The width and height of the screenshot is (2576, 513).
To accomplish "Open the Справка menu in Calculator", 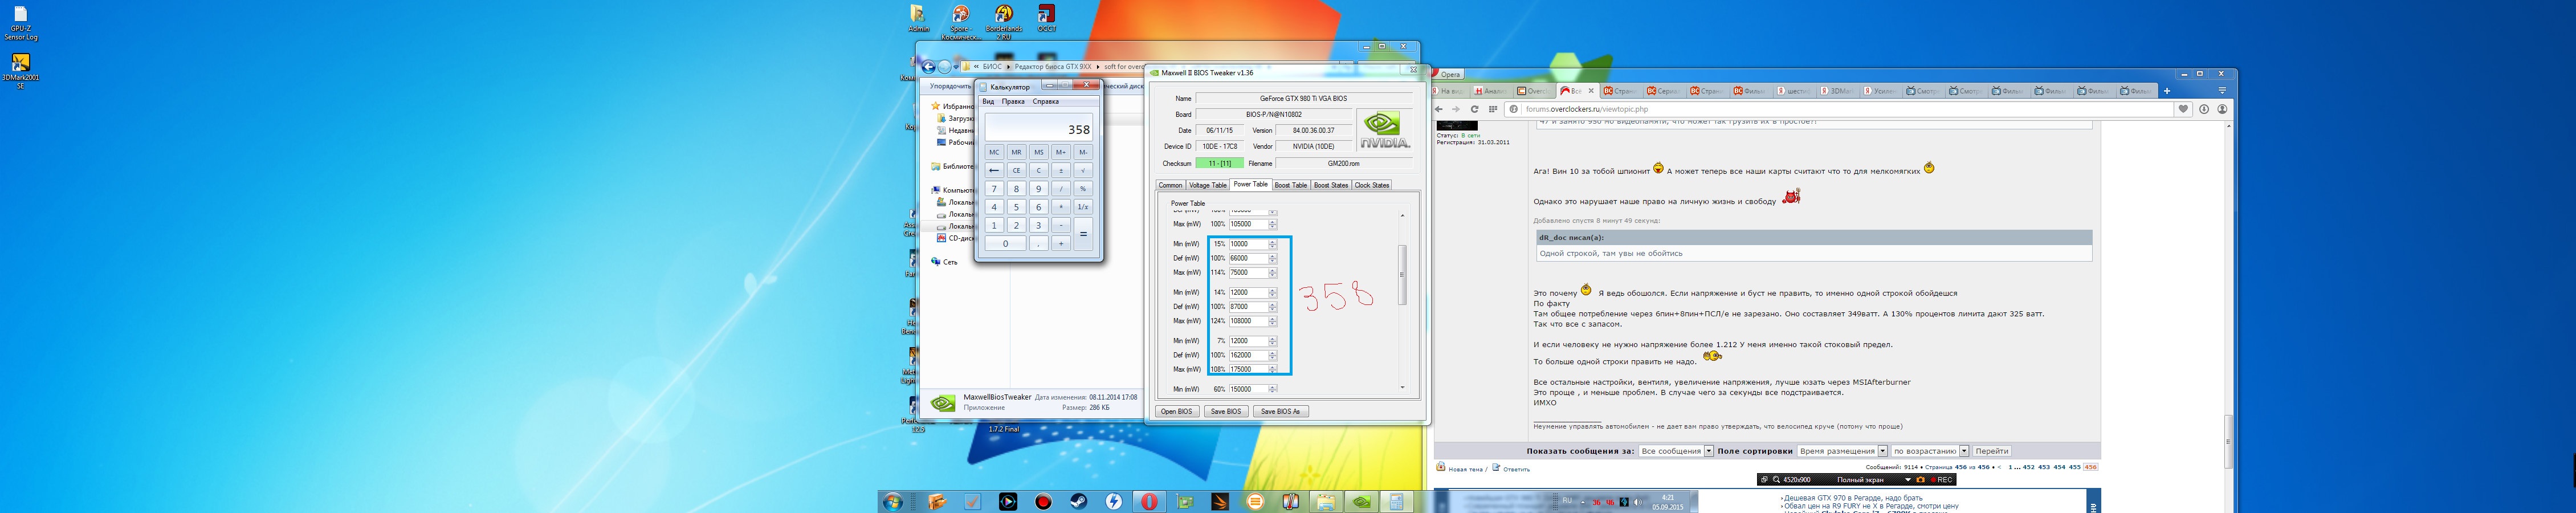I will (1045, 101).
